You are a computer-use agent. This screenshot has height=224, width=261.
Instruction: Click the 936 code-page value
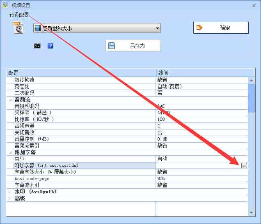click(x=202, y=179)
